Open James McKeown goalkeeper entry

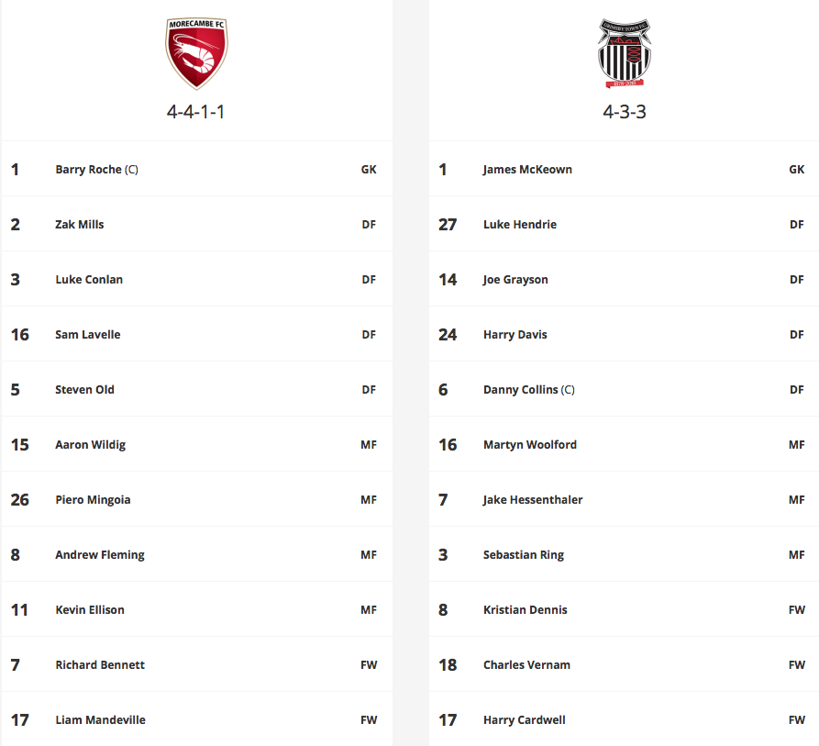coord(527,169)
